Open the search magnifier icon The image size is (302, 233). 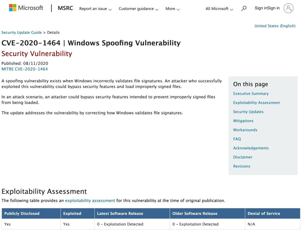[x=244, y=9]
